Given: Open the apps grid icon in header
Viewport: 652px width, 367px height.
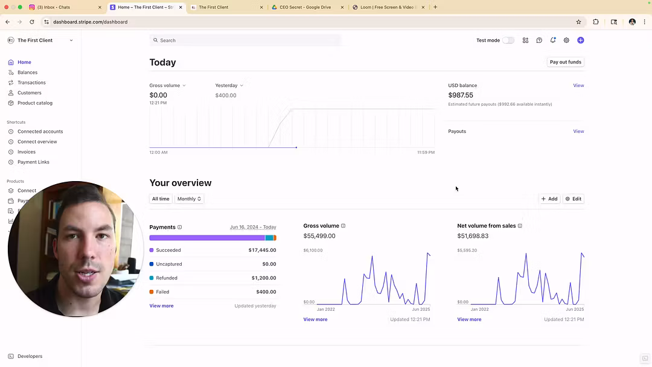Looking at the screenshot, I should coord(525,40).
